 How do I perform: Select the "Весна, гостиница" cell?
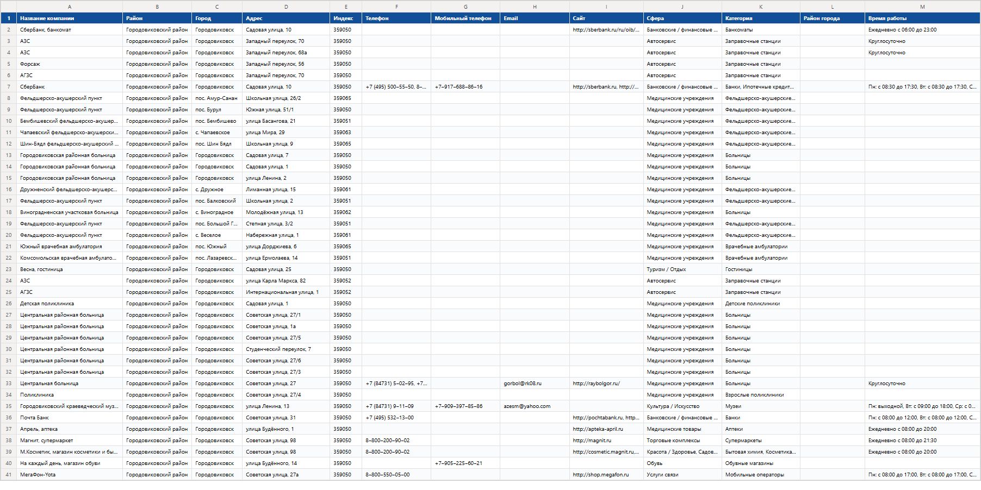[x=70, y=269]
